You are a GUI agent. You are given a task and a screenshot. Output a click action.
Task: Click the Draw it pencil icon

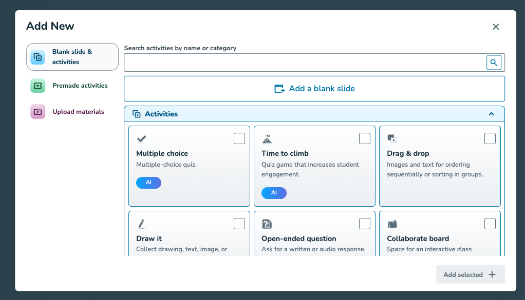[141, 224]
